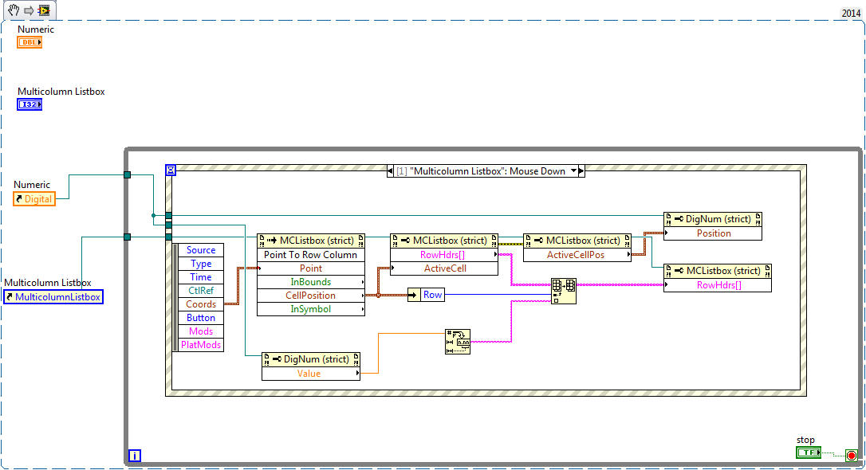
Task: Open the event case selector dropdown arrow
Action: [x=573, y=171]
